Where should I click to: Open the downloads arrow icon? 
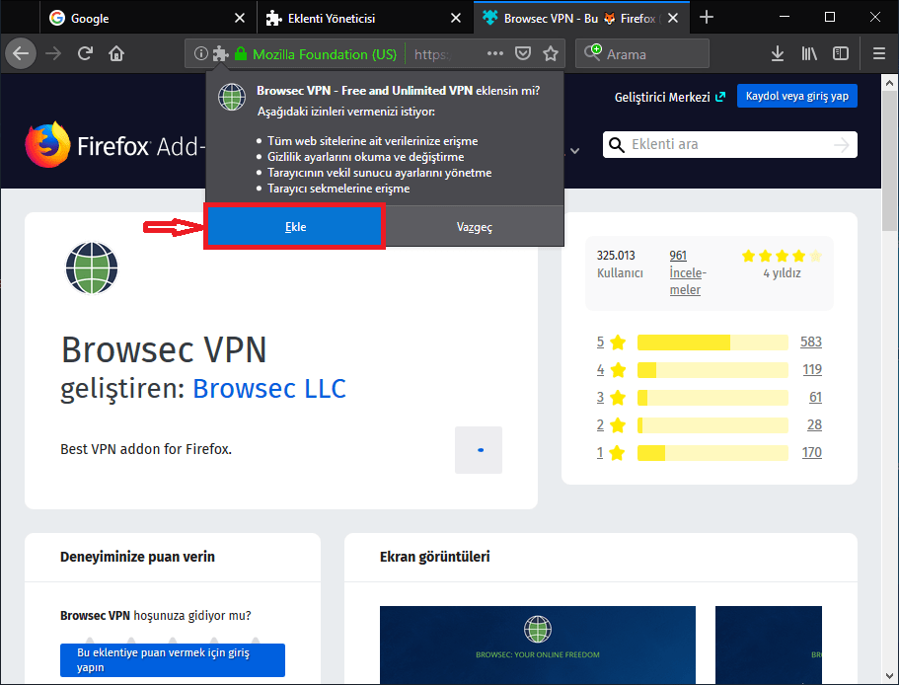point(778,54)
